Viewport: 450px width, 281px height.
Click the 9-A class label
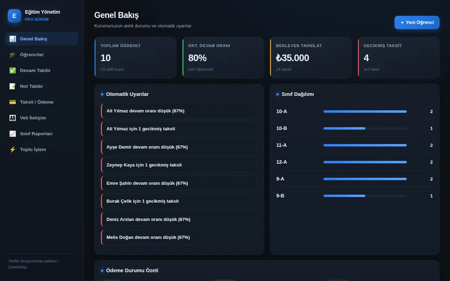pos(280,179)
